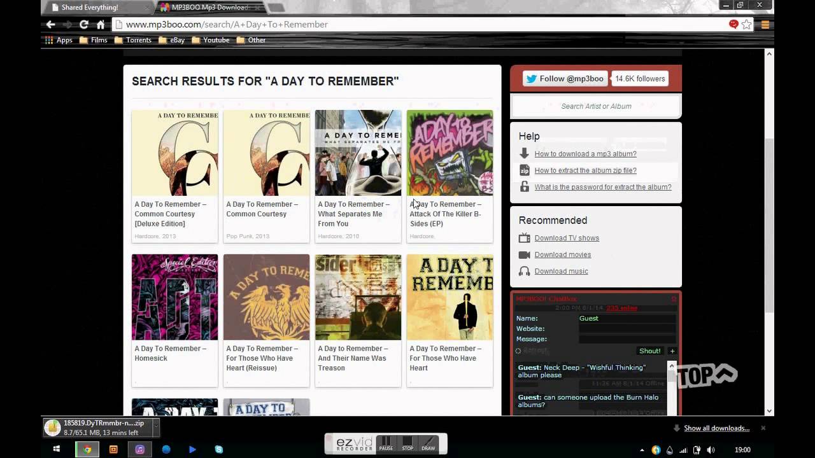Click the TV icon beside Download TV shows

click(x=524, y=238)
